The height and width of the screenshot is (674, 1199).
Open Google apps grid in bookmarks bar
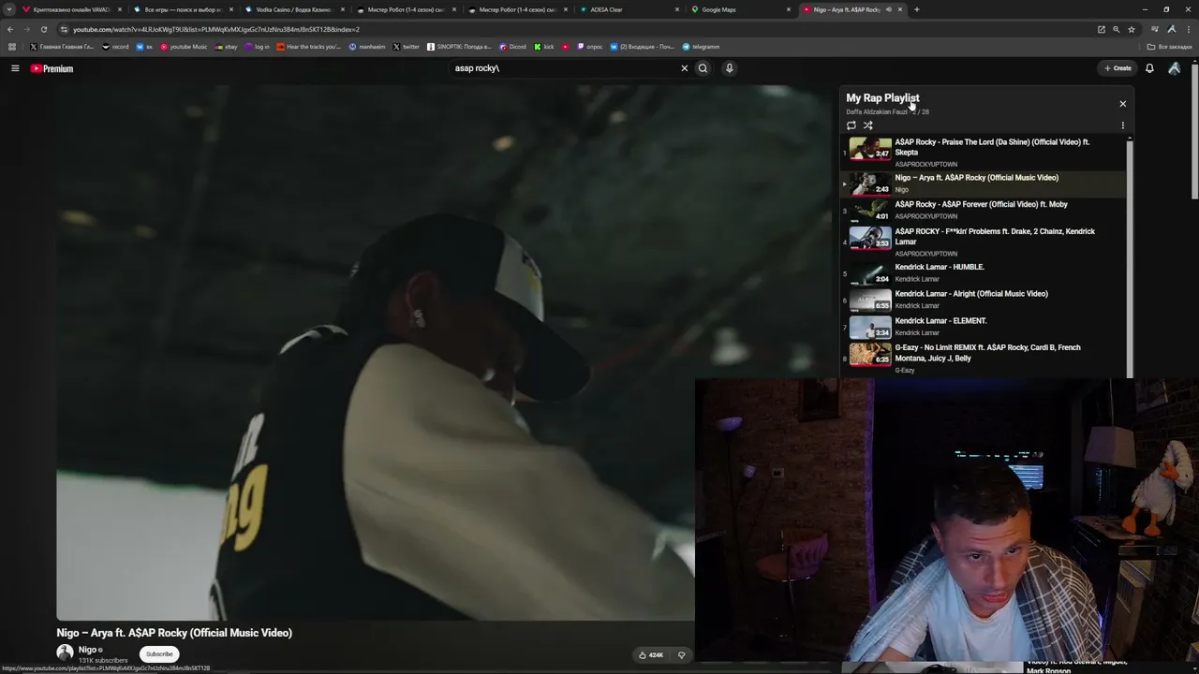(x=12, y=47)
